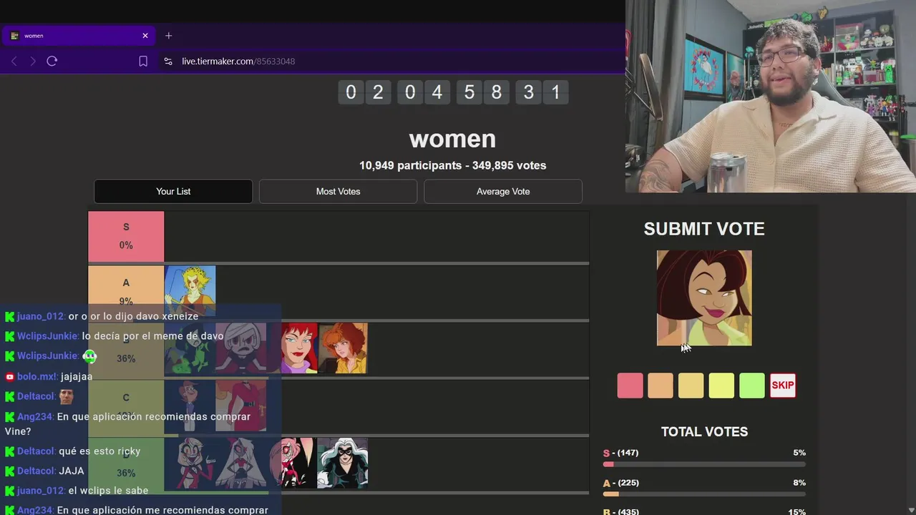Skip this character vote
Screen dimensions: 916x515
783,386
